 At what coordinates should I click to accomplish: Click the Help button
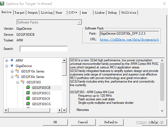[154, 122]
